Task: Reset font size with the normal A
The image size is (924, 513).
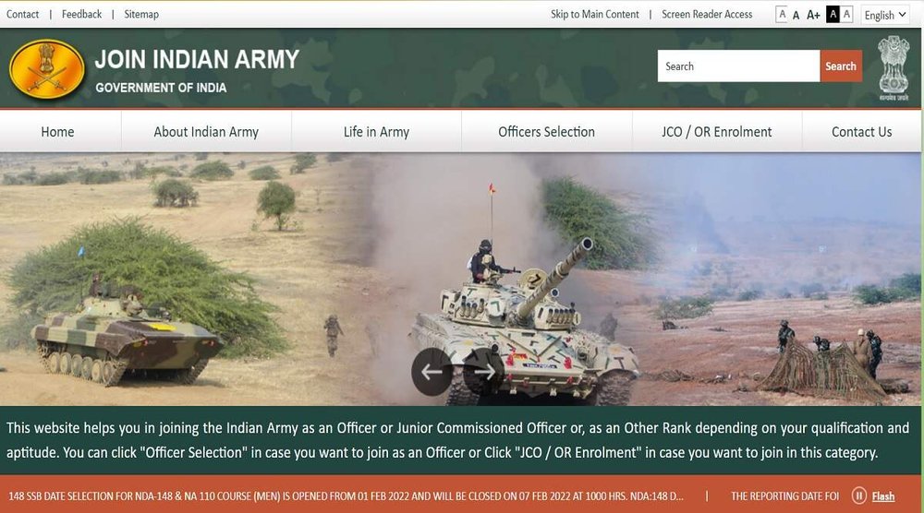Action: pyautogui.click(x=796, y=15)
